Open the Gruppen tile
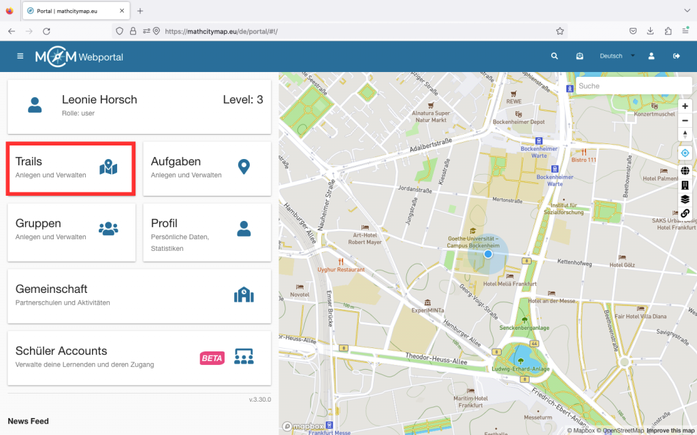The image size is (697, 435). click(71, 230)
